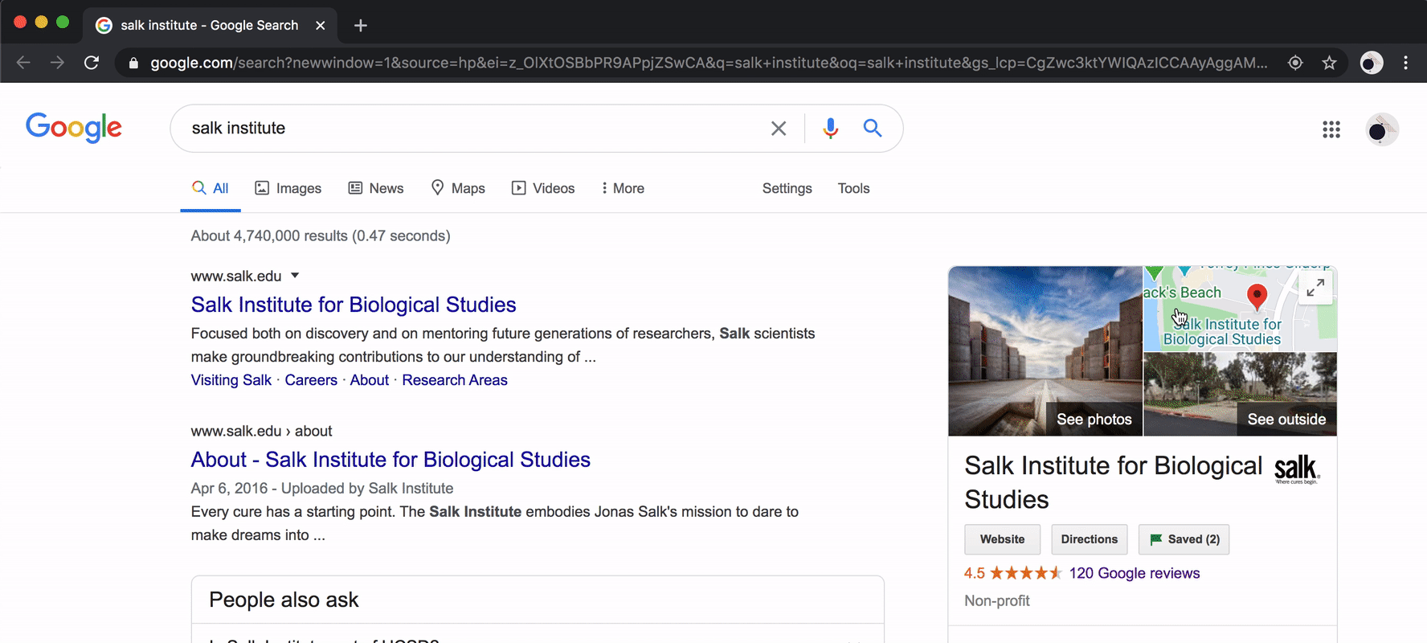
Task: Click the 'www.salk.edu › about' breadcrumb
Action: (261, 431)
